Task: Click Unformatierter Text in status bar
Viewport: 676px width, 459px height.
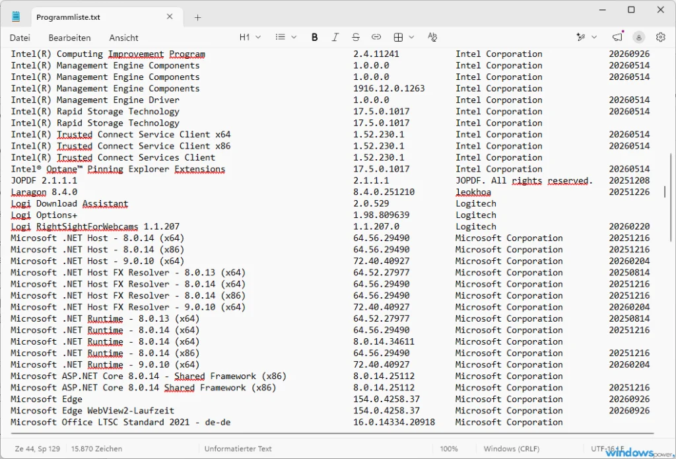Action: [238, 448]
